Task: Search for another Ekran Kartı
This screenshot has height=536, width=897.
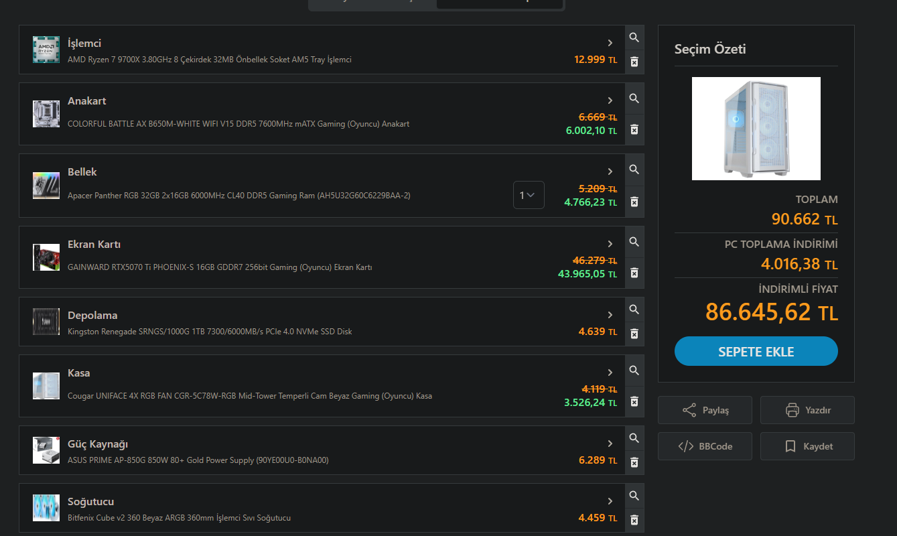Action: point(634,242)
